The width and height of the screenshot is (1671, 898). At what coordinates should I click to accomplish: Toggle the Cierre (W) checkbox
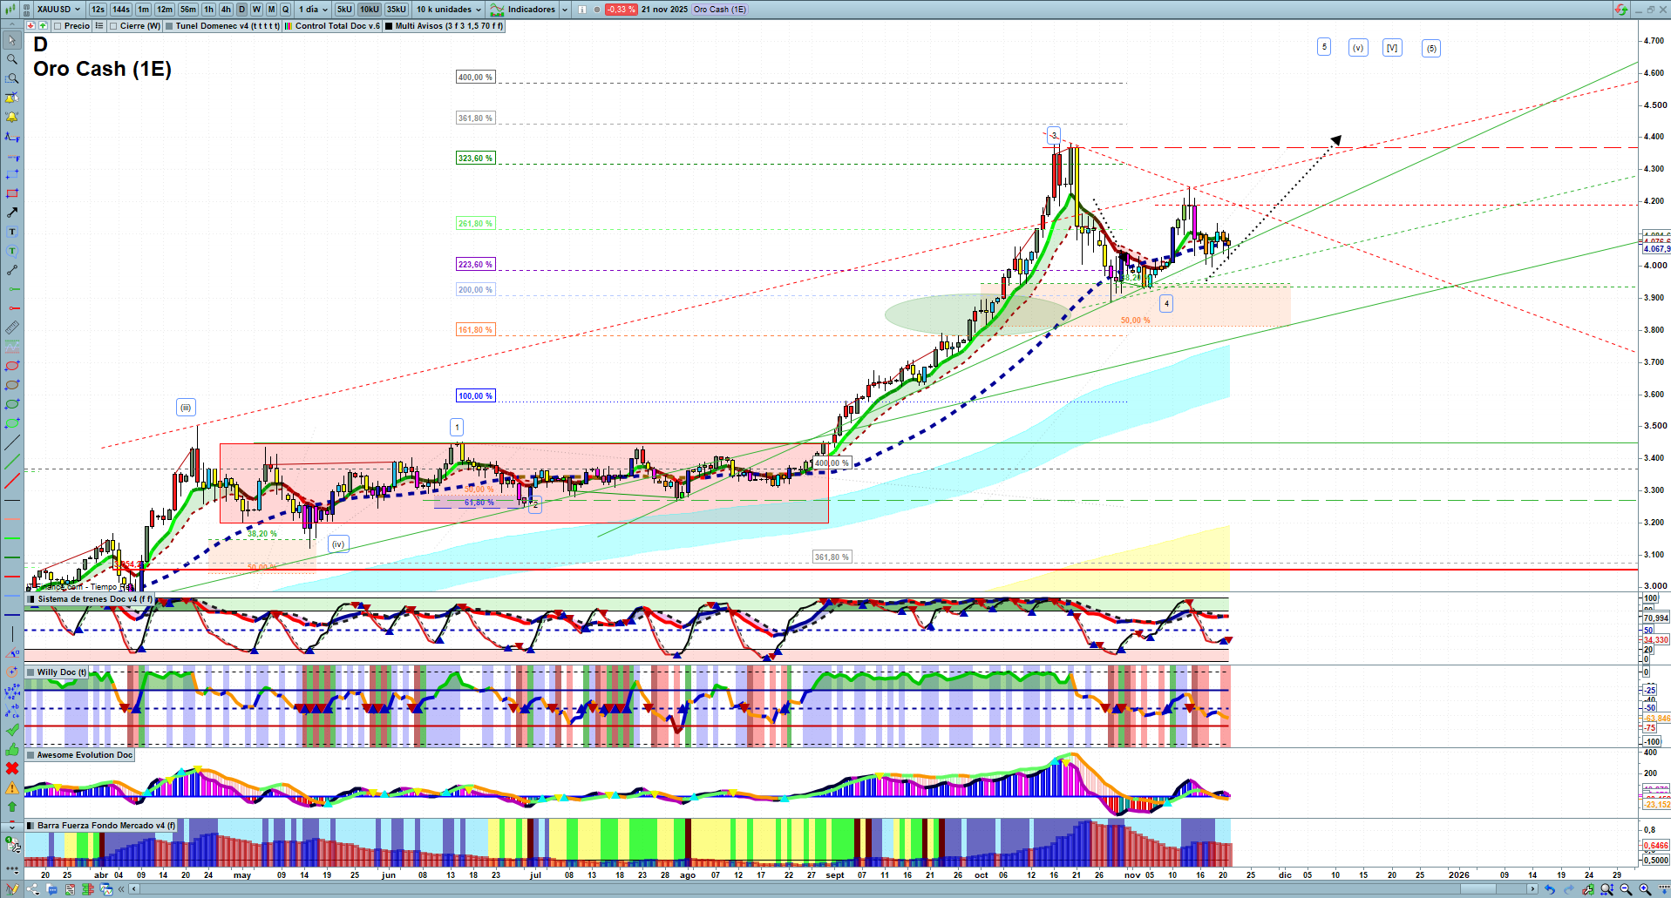[113, 26]
